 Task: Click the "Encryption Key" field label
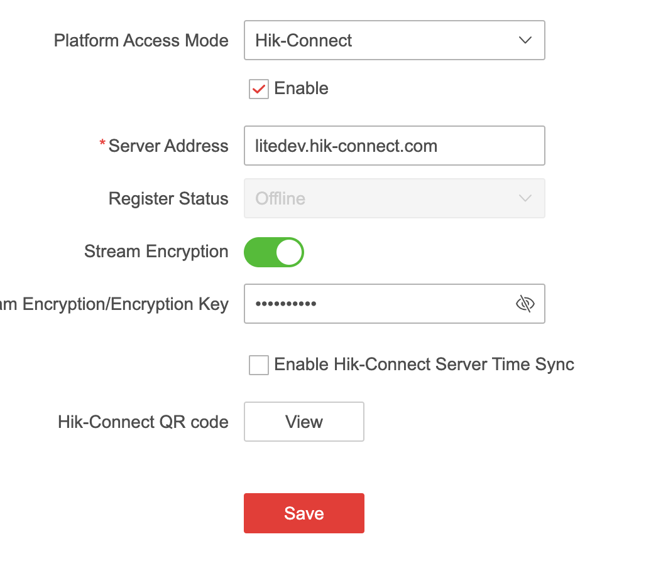(116, 304)
